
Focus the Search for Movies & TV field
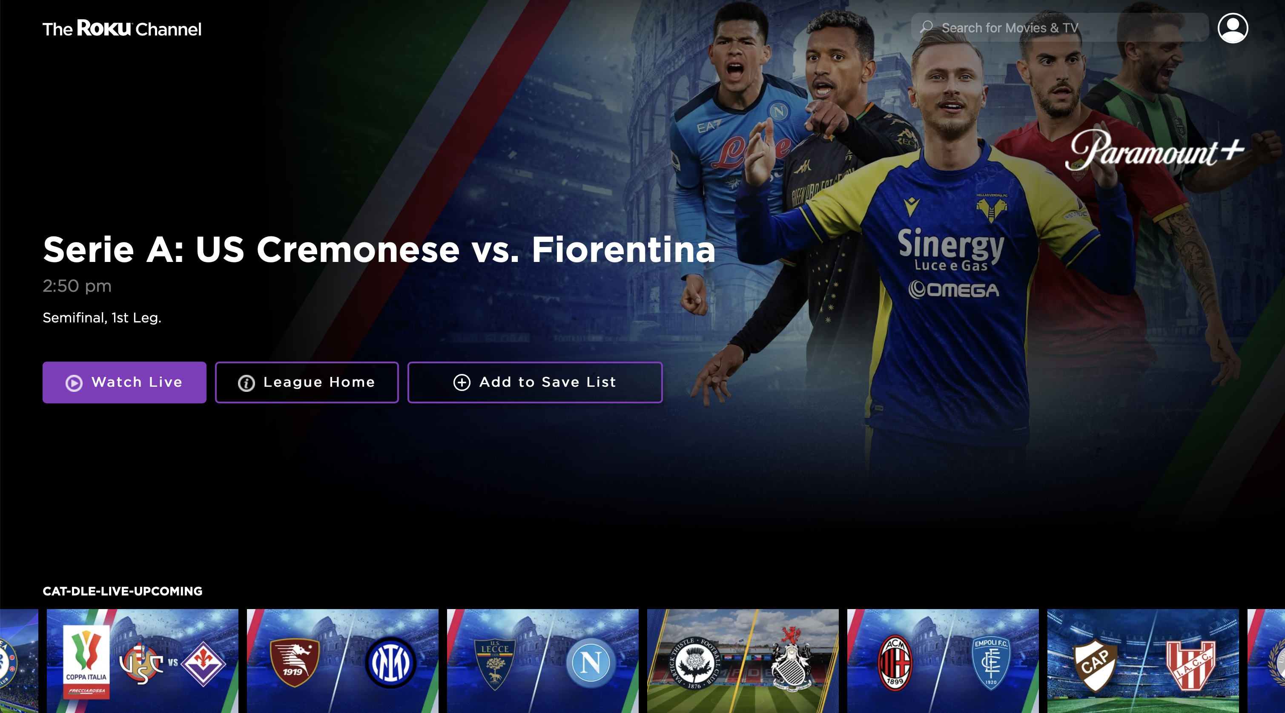tap(1059, 27)
